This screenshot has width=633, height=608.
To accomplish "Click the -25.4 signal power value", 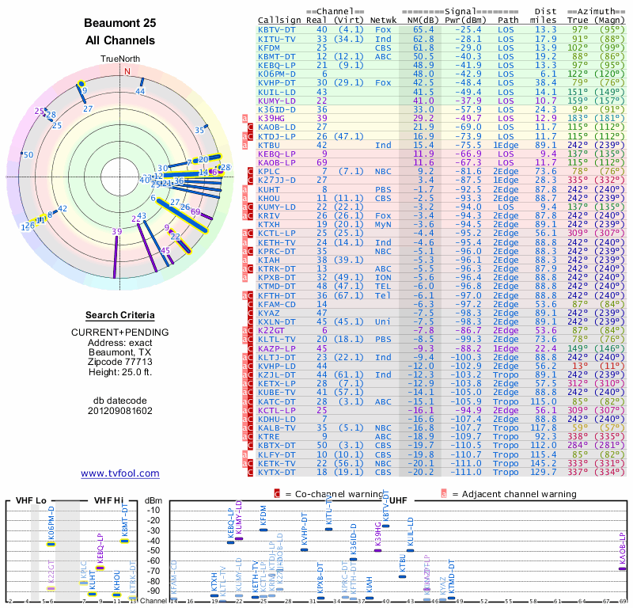I will [468, 30].
